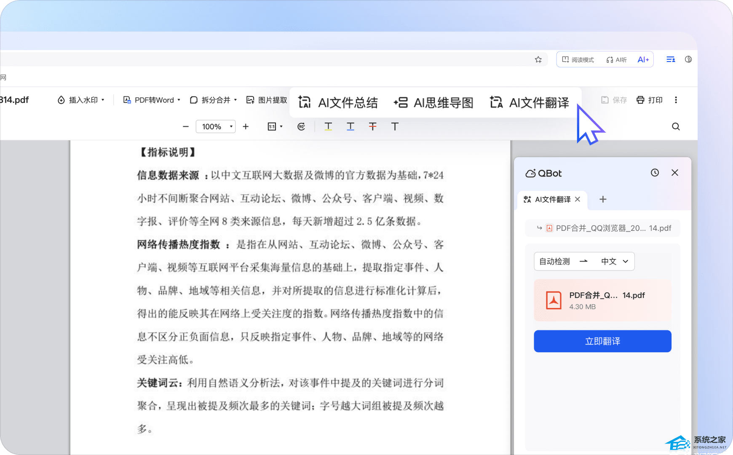Add a new QBot tab
The image size is (733, 455).
click(x=603, y=199)
